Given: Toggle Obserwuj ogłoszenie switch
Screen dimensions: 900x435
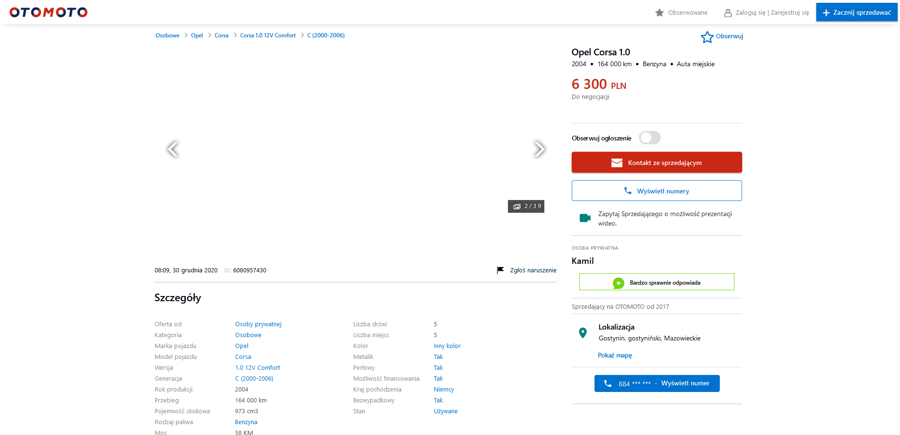Looking at the screenshot, I should coord(649,138).
